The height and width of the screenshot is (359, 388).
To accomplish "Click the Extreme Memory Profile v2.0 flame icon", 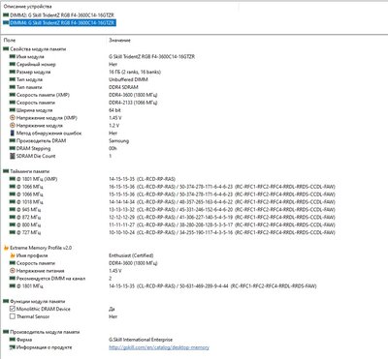I will click(x=6, y=248).
